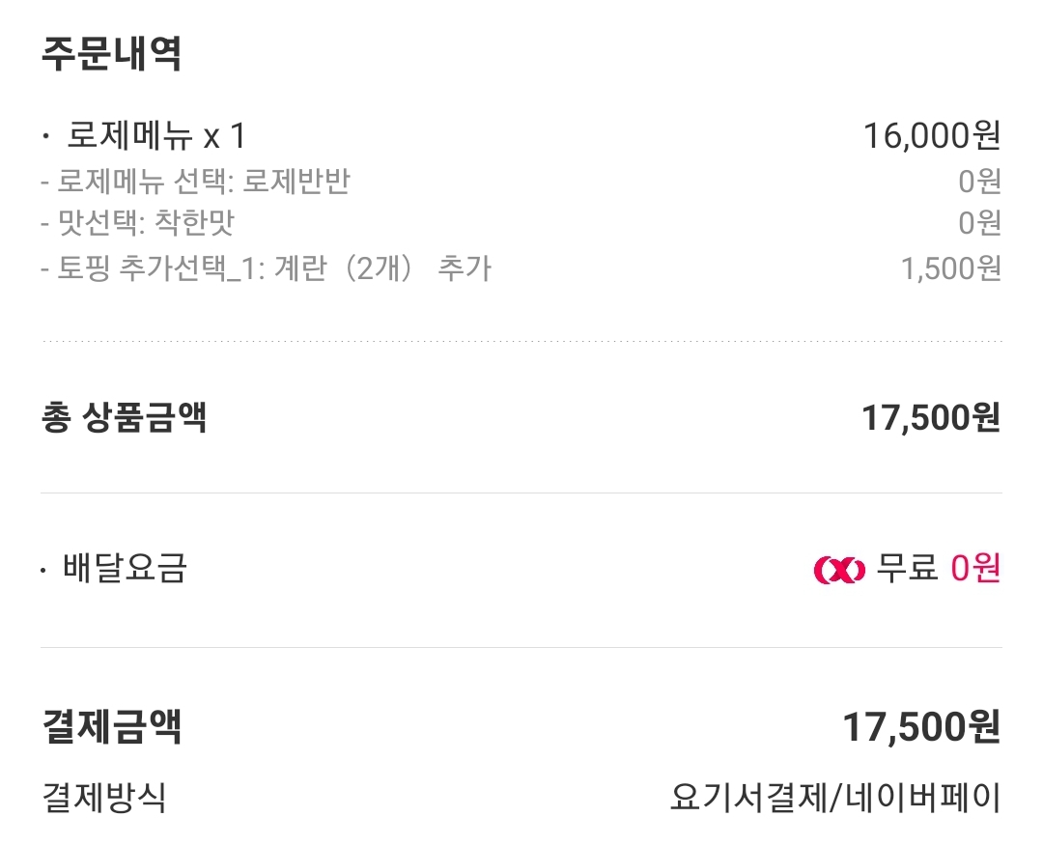Click the 총 상품금액 label
Screen dimensions: 1043x845
click(124, 417)
